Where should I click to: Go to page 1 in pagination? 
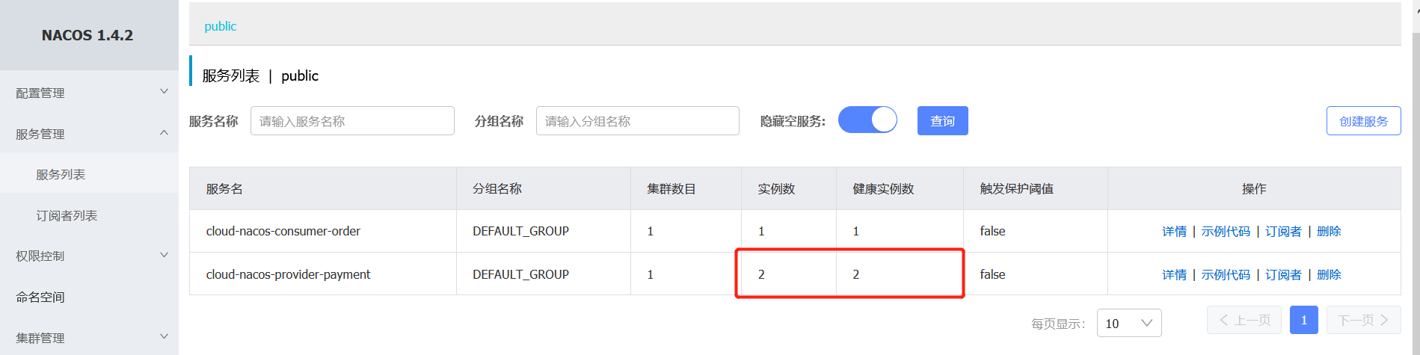[1303, 321]
